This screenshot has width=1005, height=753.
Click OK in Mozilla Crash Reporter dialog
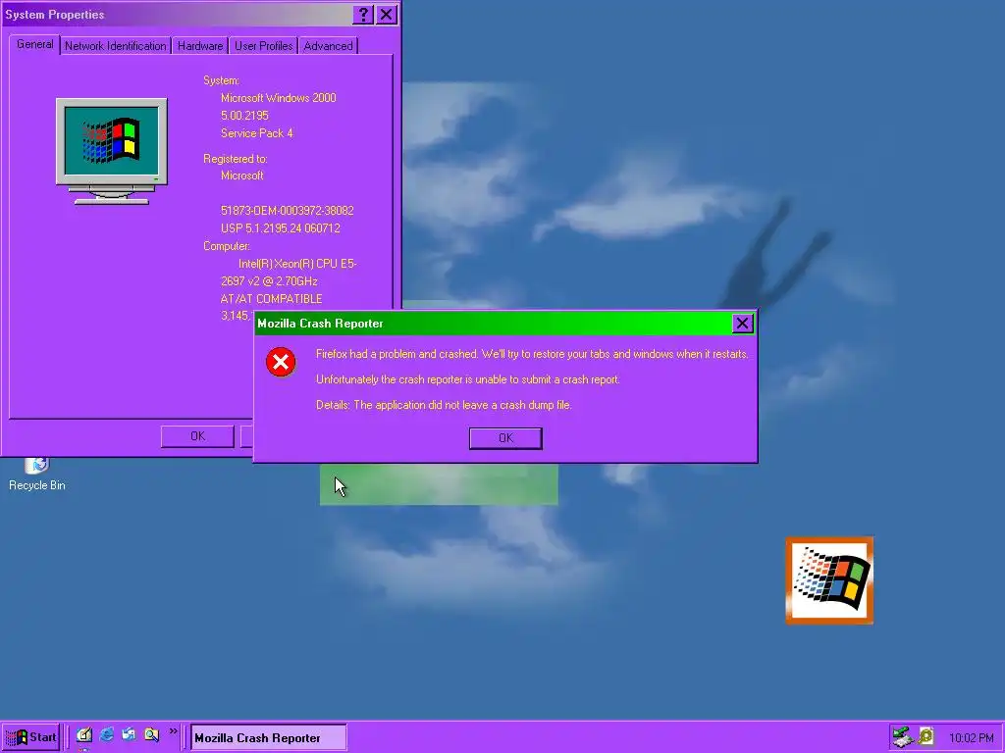pos(505,438)
